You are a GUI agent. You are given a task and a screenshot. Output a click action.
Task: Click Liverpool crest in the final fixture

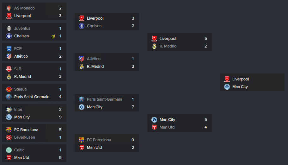tap(227, 79)
